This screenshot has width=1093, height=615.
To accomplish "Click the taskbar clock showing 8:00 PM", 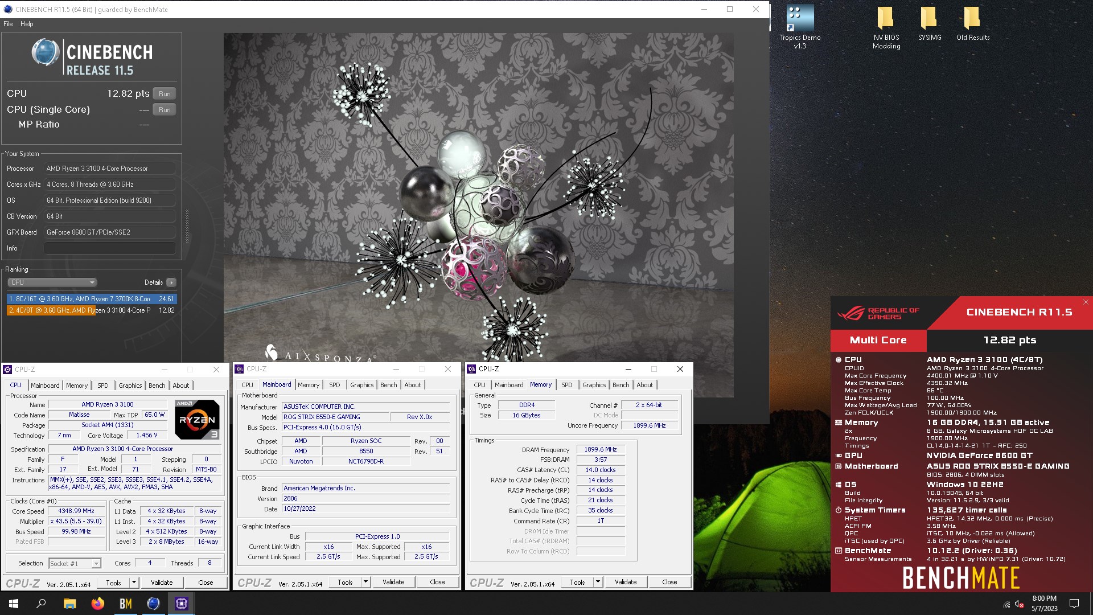I will [1044, 604].
